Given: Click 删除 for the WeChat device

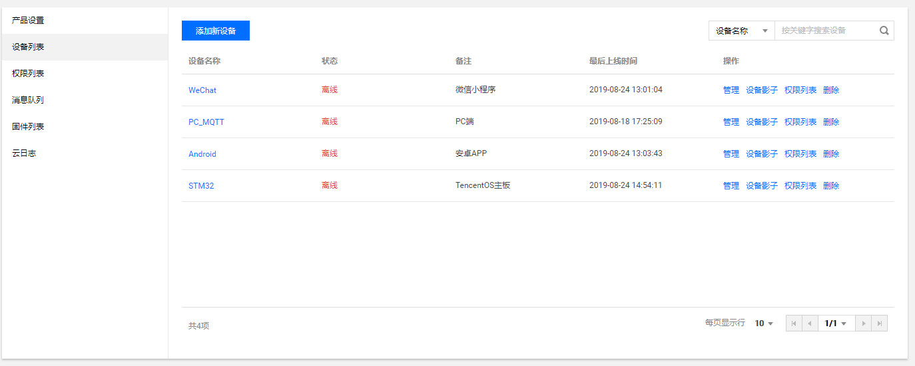Looking at the screenshot, I should pos(831,90).
